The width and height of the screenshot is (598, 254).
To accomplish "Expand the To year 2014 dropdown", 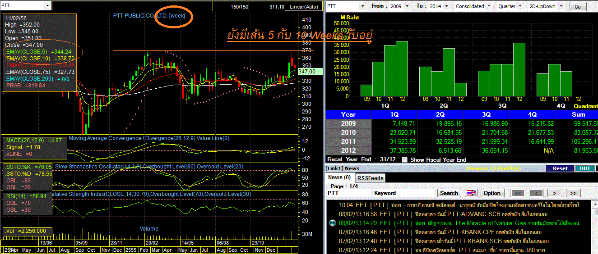I will (447, 6).
